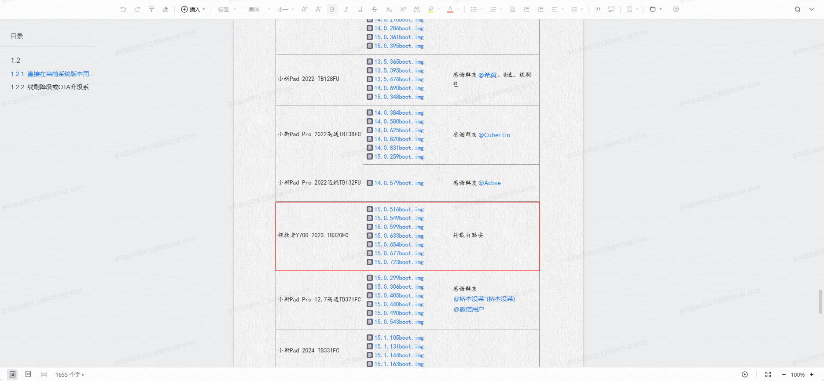The height and width of the screenshot is (381, 824).
Task: Toggle italic formatting
Action: tap(346, 9)
